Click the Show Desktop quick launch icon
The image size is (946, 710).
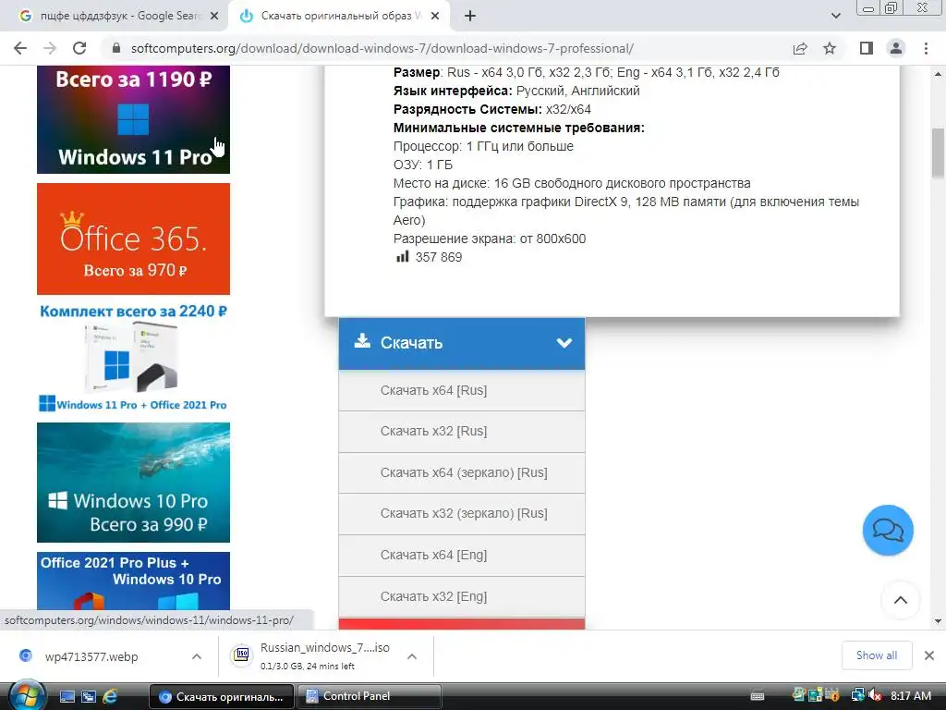click(67, 697)
